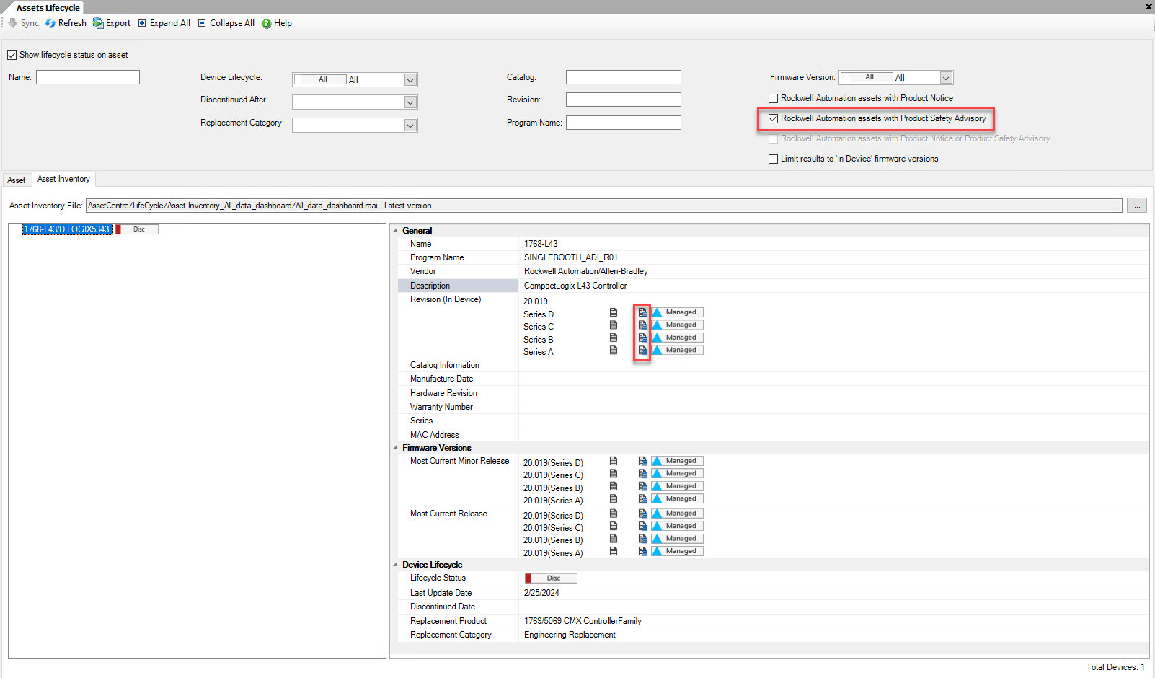The width and height of the screenshot is (1155, 678).
Task: Open the Replacement Category dropdown
Action: 410,126
